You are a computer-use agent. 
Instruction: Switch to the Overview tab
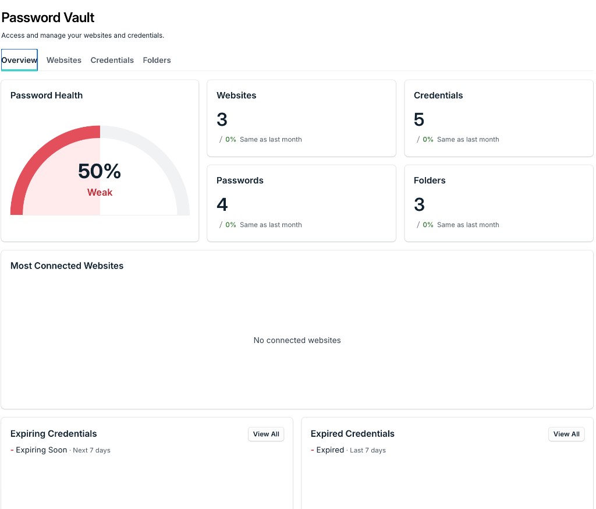tap(19, 60)
